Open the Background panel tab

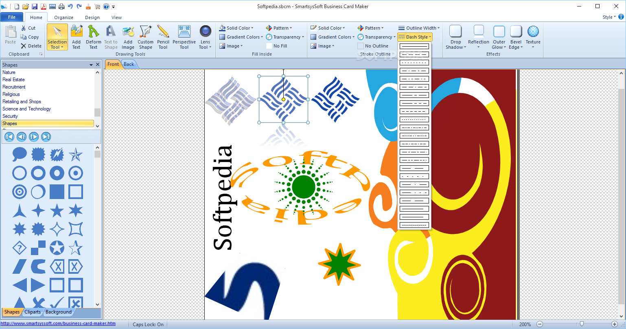pyautogui.click(x=59, y=312)
